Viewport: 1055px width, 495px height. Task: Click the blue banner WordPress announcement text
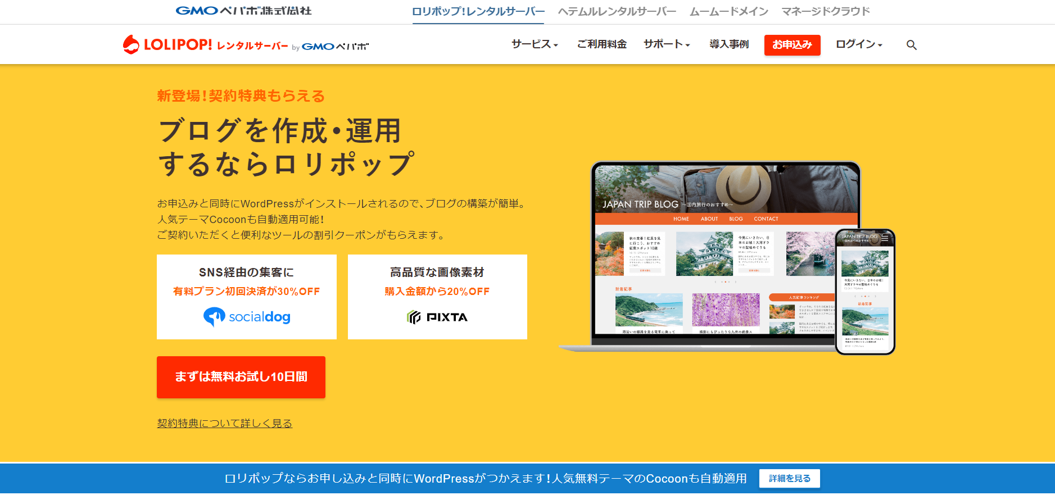(x=486, y=478)
